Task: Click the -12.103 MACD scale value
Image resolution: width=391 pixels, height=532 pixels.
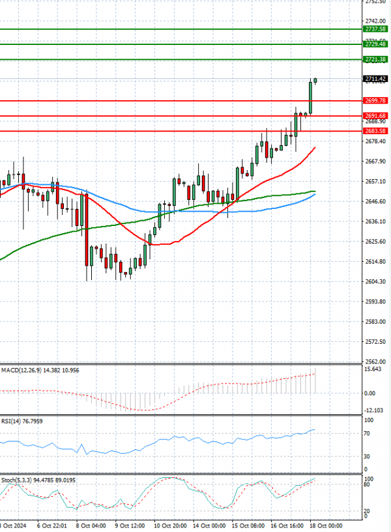Action: [x=373, y=410]
